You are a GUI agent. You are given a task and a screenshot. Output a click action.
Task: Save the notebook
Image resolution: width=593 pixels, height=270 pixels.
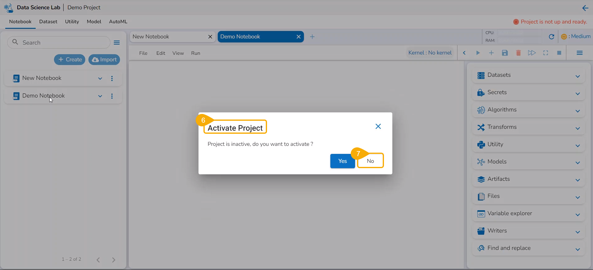(x=505, y=53)
